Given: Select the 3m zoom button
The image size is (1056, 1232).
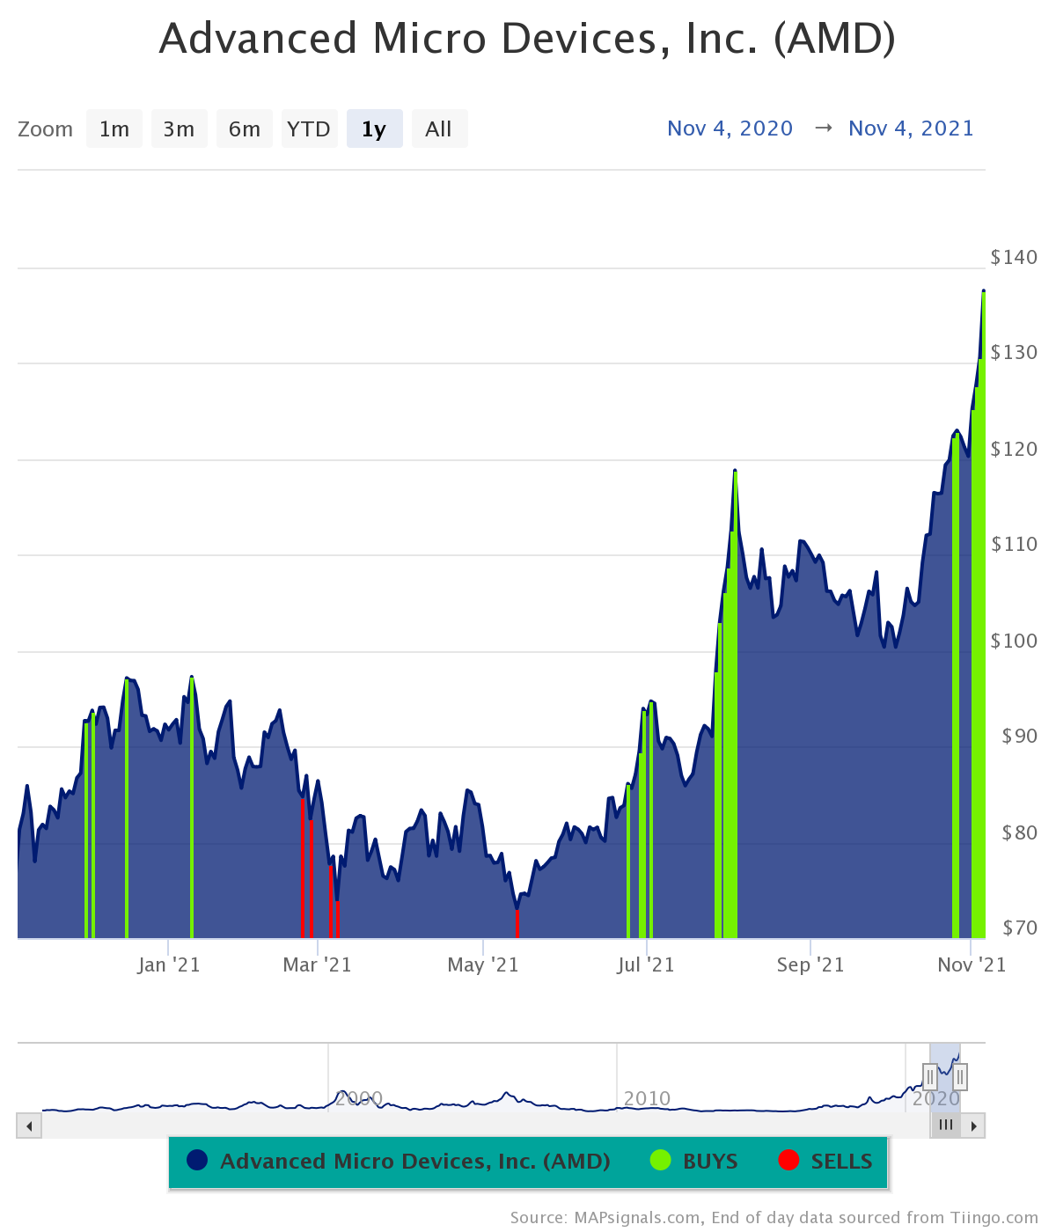Looking at the screenshot, I should coord(180,128).
